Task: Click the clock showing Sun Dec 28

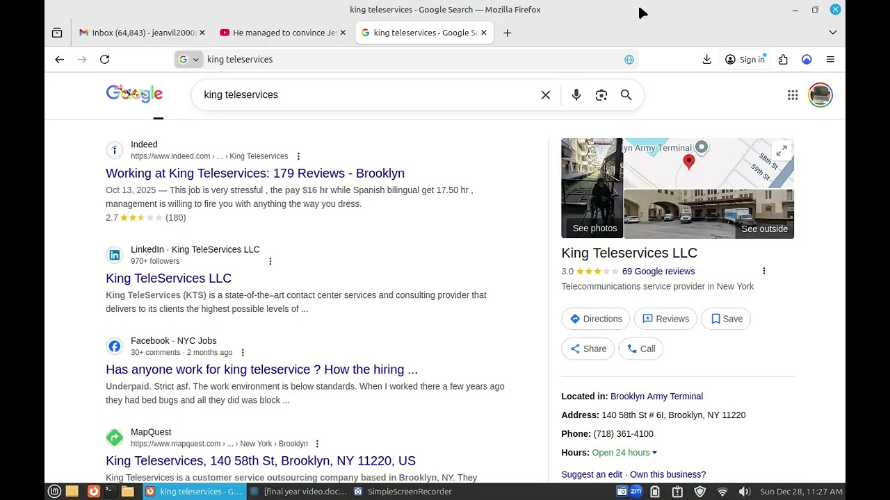Action: (801, 492)
